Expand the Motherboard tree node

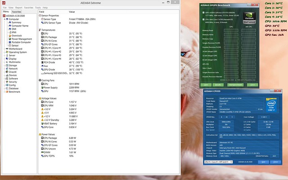(x=4, y=49)
